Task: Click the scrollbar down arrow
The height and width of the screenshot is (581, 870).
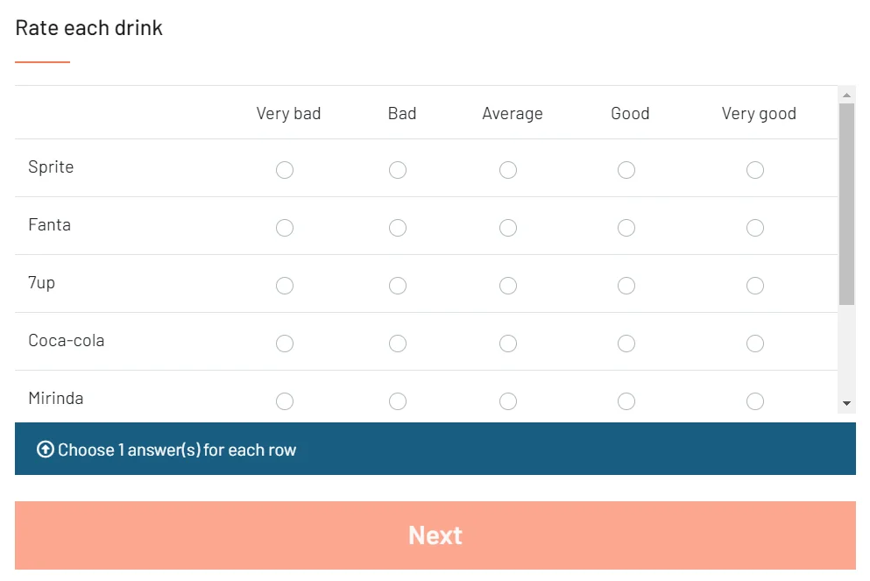Action: point(846,403)
